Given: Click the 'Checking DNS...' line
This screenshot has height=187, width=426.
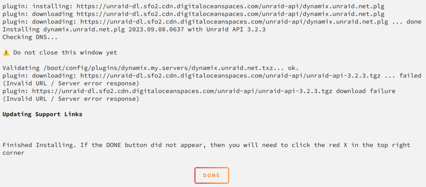Looking at the screenshot, I should 30,37.
